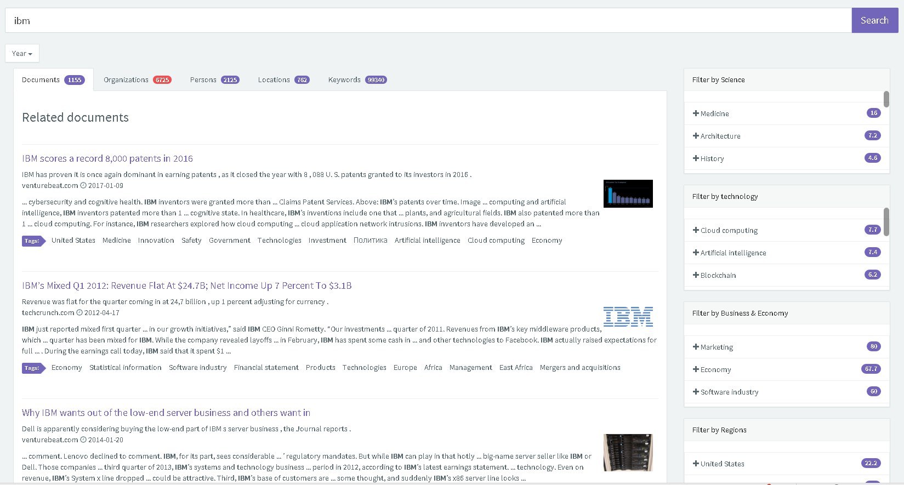
Task: Select the Products tag
Action: [321, 368]
